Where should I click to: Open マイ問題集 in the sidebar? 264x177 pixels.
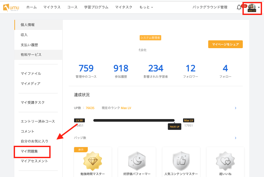(32, 152)
